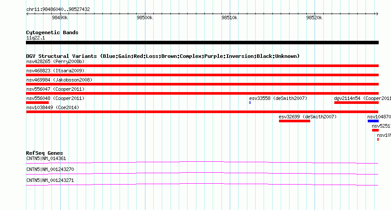
Task: Click the ruler's left arrow end
Action: click(x=27, y=14)
